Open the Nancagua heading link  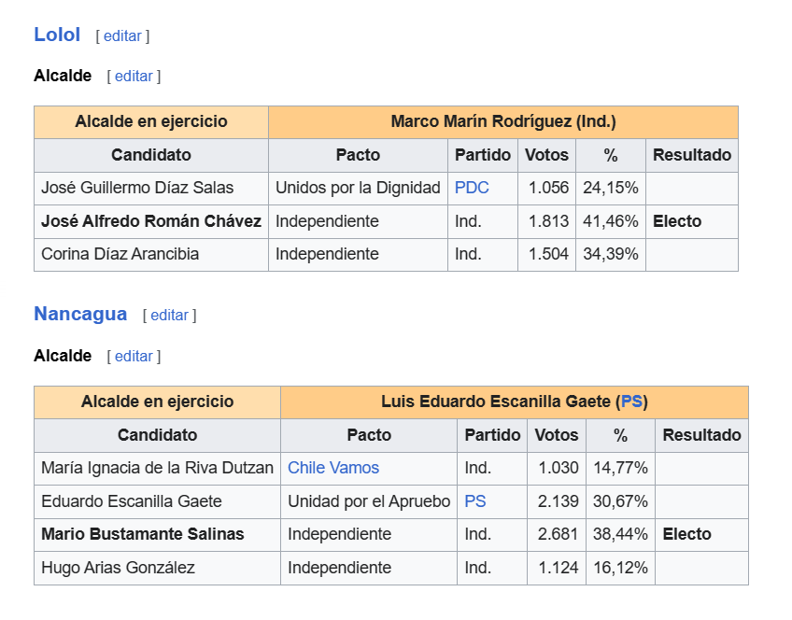[80, 314]
